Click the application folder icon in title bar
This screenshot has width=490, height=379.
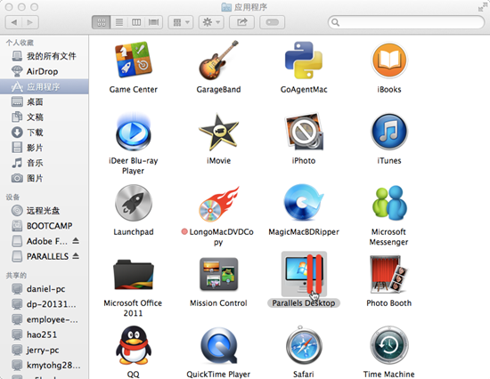click(x=226, y=7)
